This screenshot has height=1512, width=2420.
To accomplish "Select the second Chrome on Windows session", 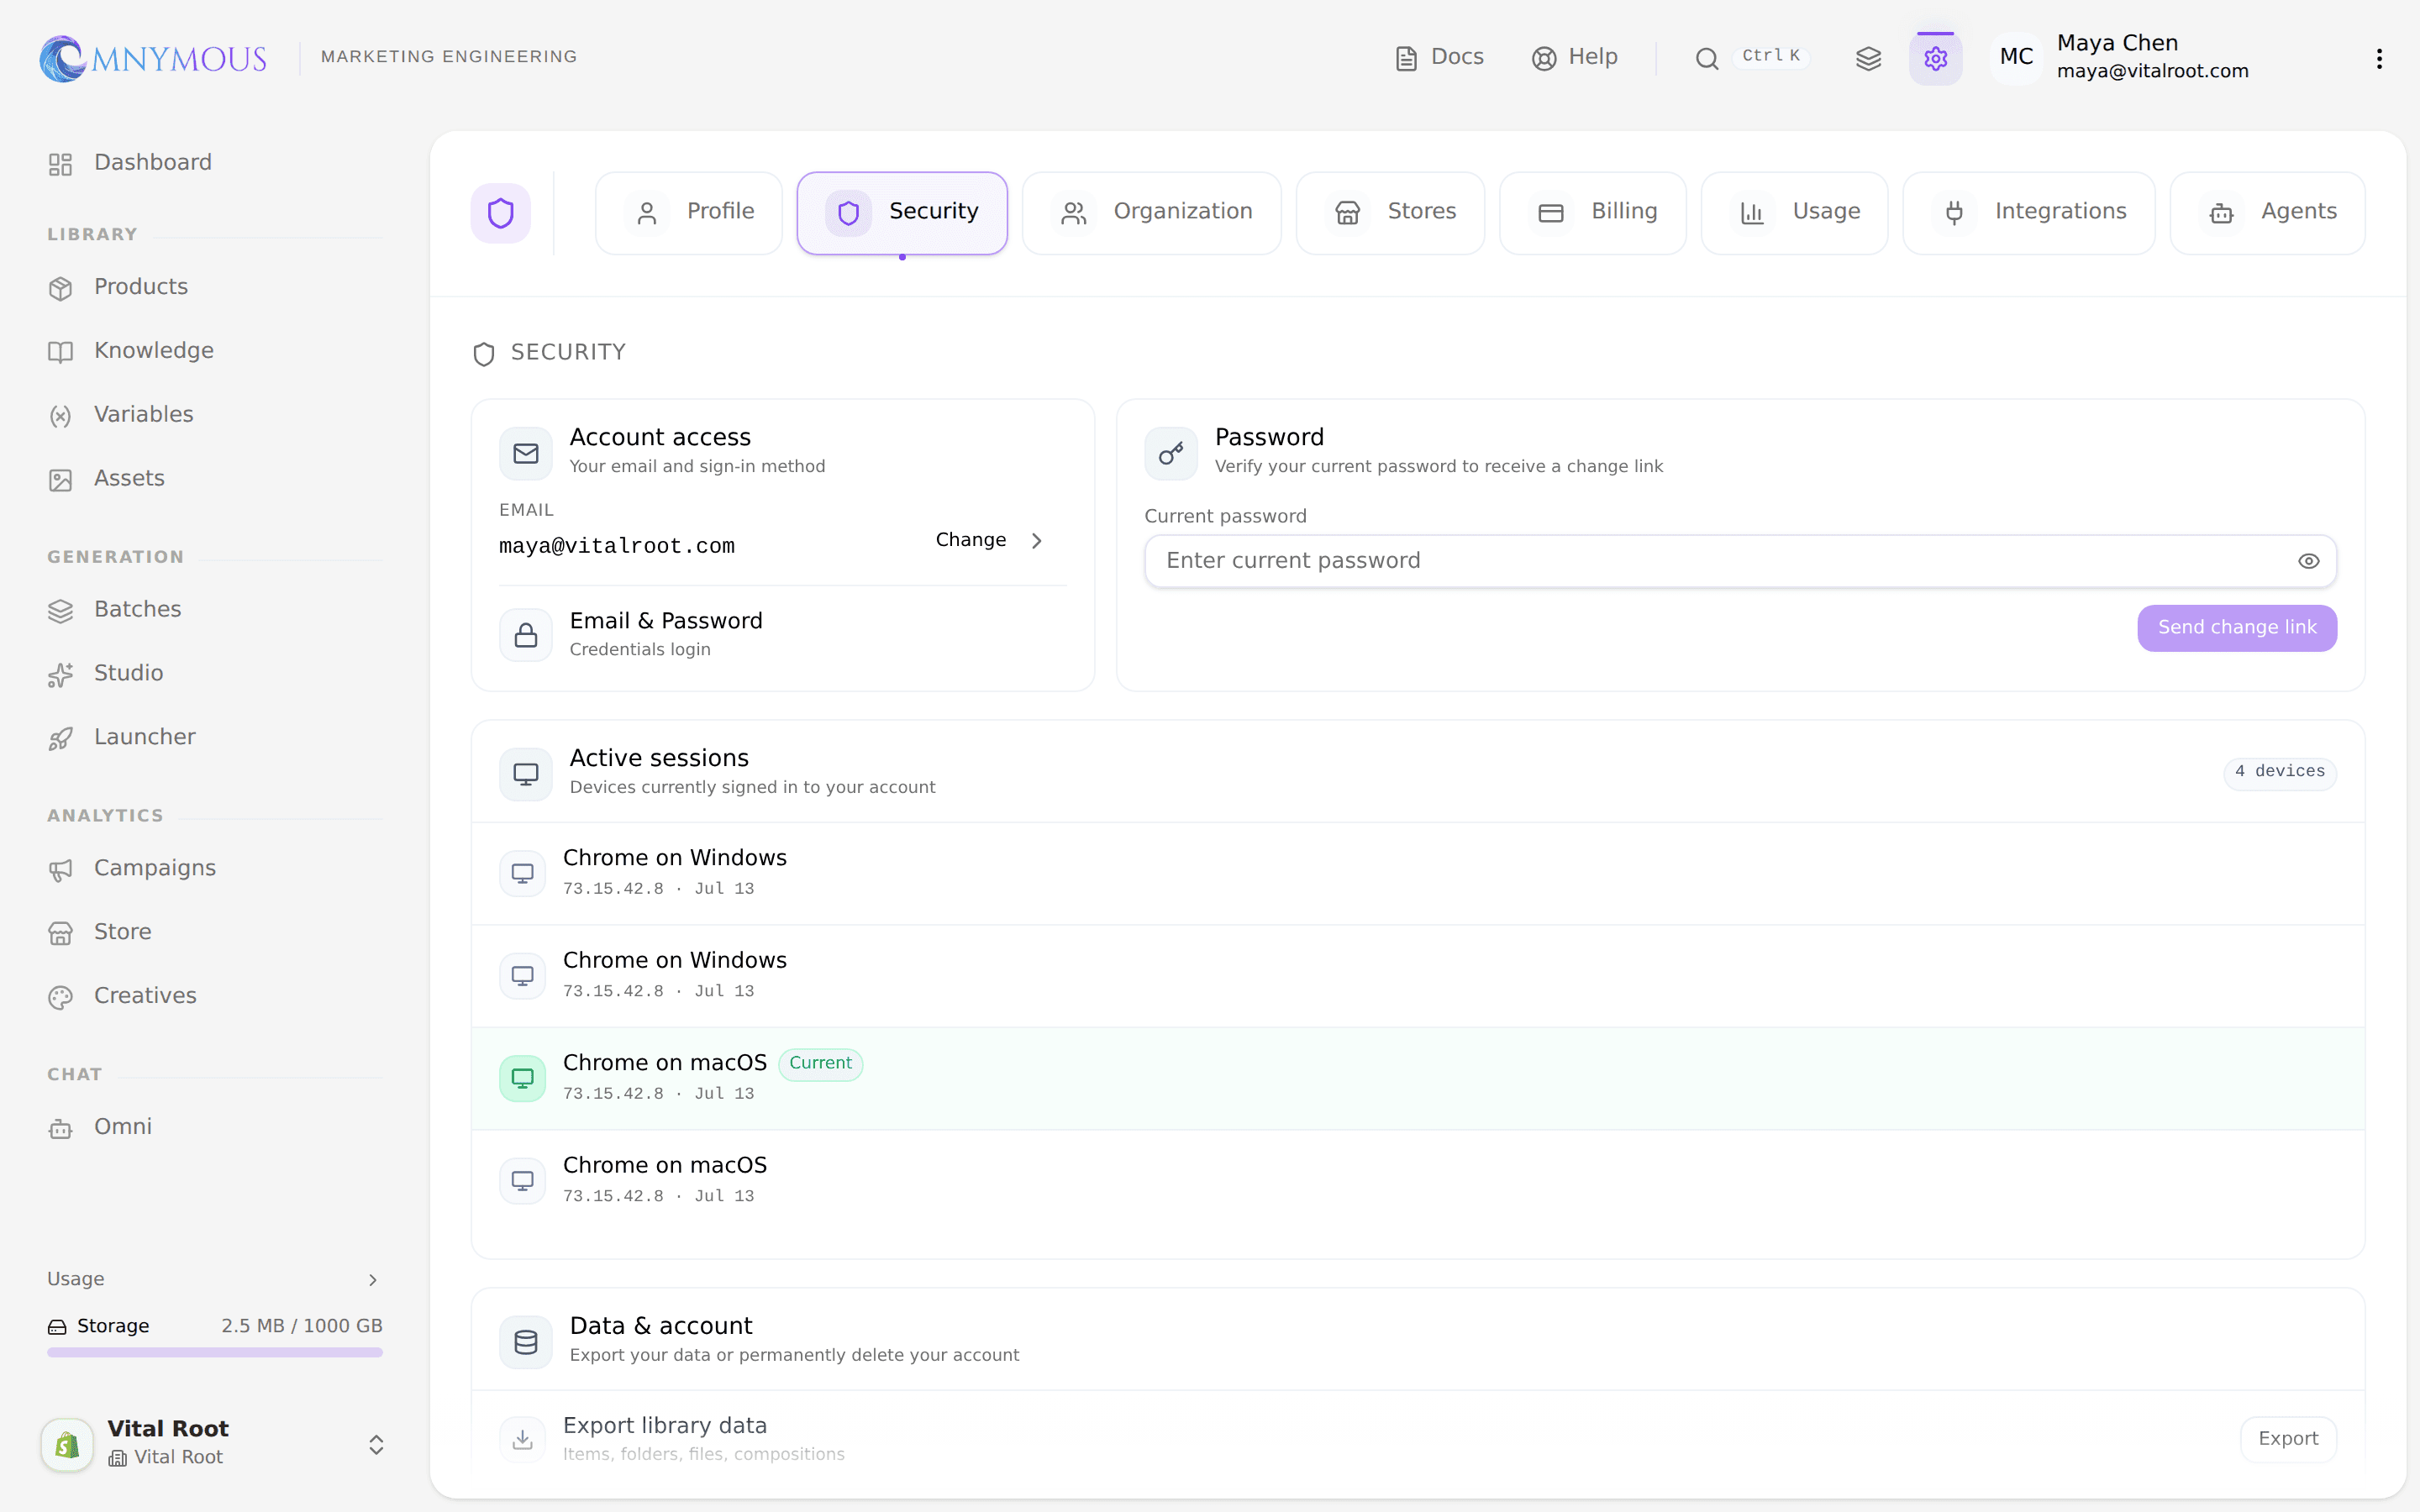I will point(1418,976).
